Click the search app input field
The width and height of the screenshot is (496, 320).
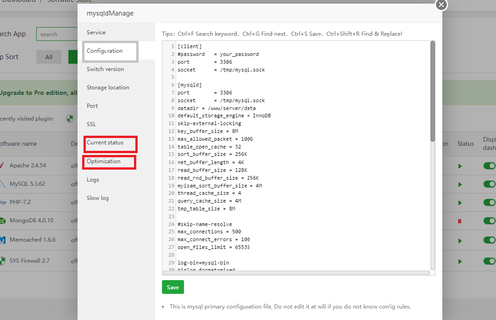(57, 34)
